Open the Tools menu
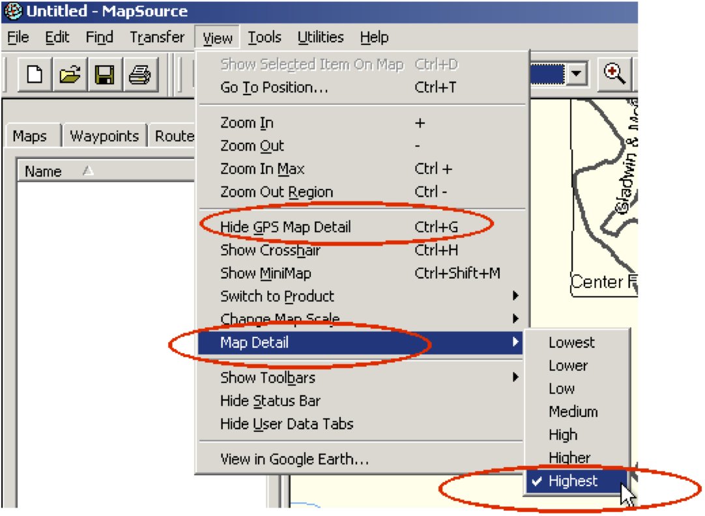 (x=265, y=37)
